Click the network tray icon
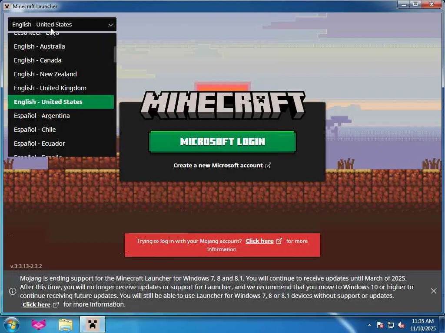Viewport: 445px width, 333px height. pos(391,325)
